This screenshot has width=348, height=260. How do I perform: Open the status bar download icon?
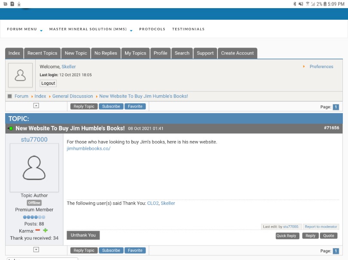[19, 4]
